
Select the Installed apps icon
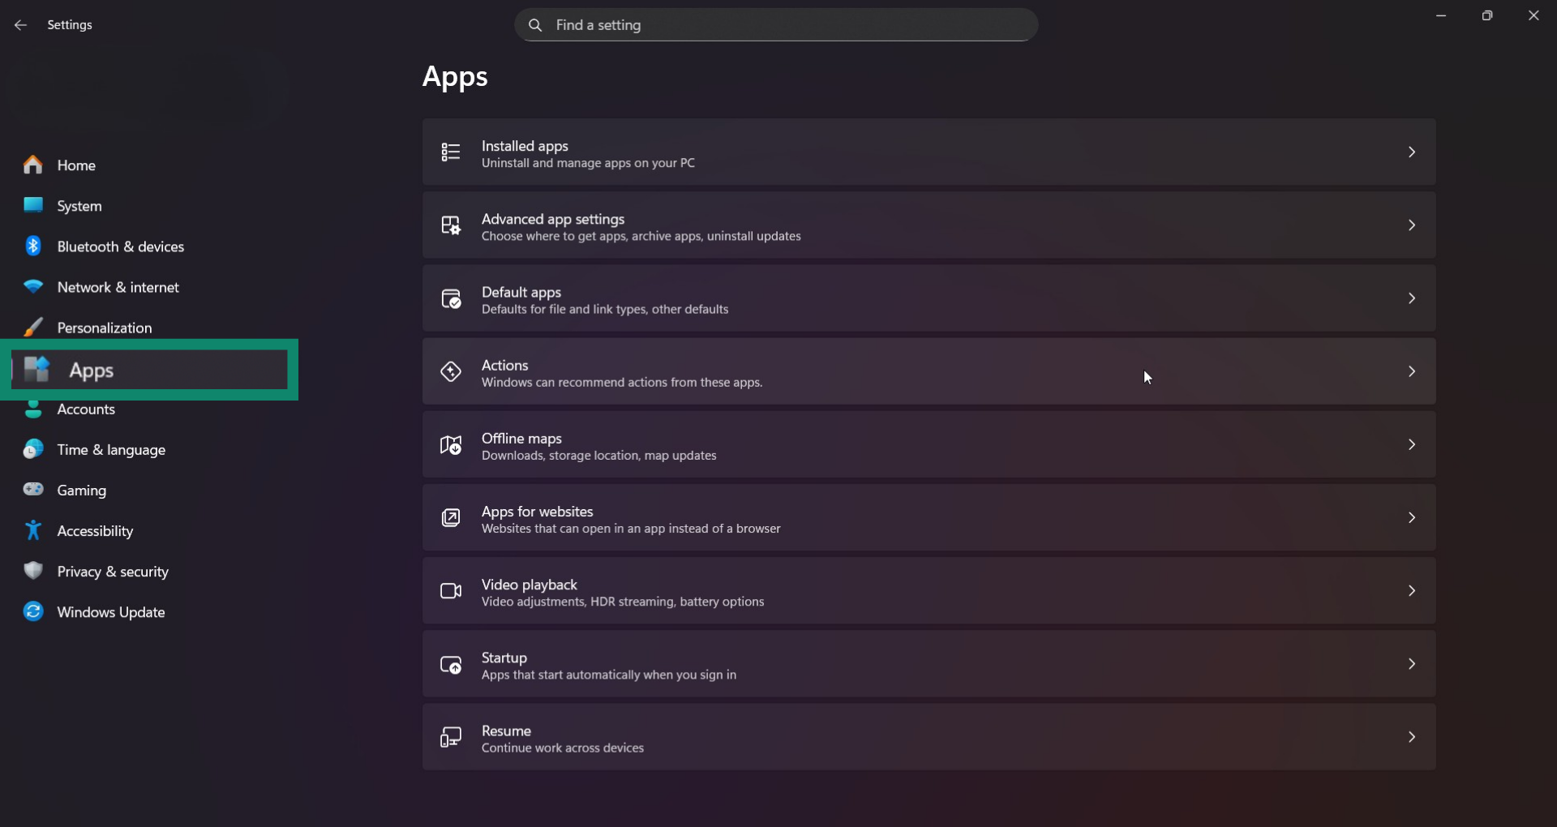point(451,152)
